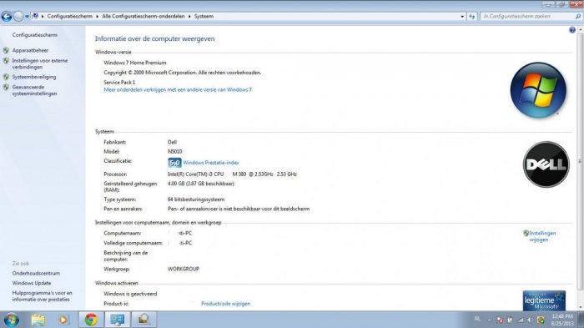Show hidden system tray icons
This screenshot has height=328, width=584.
pyautogui.click(x=489, y=320)
